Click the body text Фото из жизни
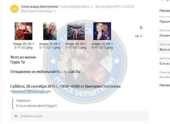This screenshot has height=124, width=170. click(x=23, y=57)
